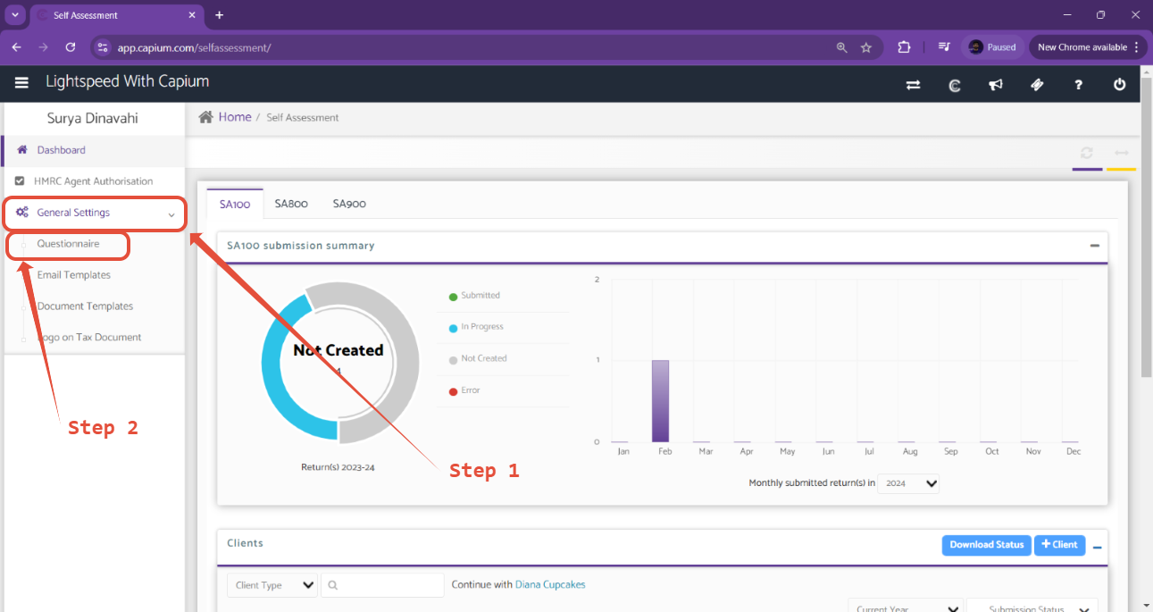The height and width of the screenshot is (612, 1153).
Task: Click New Chrome available button
Action: tap(1088, 47)
